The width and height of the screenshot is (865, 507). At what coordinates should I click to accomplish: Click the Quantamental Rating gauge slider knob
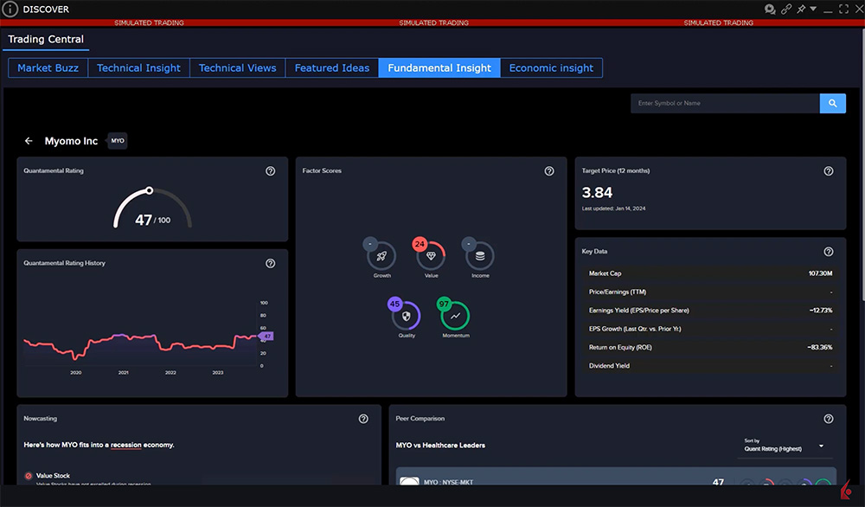click(150, 190)
